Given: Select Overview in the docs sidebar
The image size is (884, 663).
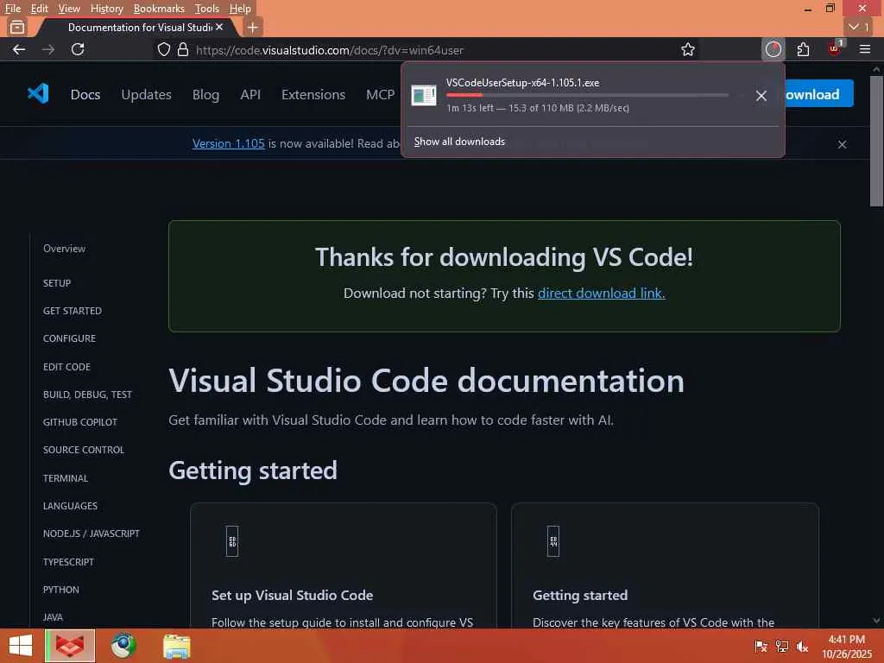Looking at the screenshot, I should click(64, 248).
